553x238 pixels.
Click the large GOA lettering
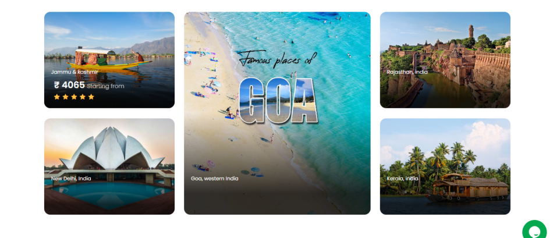278,101
